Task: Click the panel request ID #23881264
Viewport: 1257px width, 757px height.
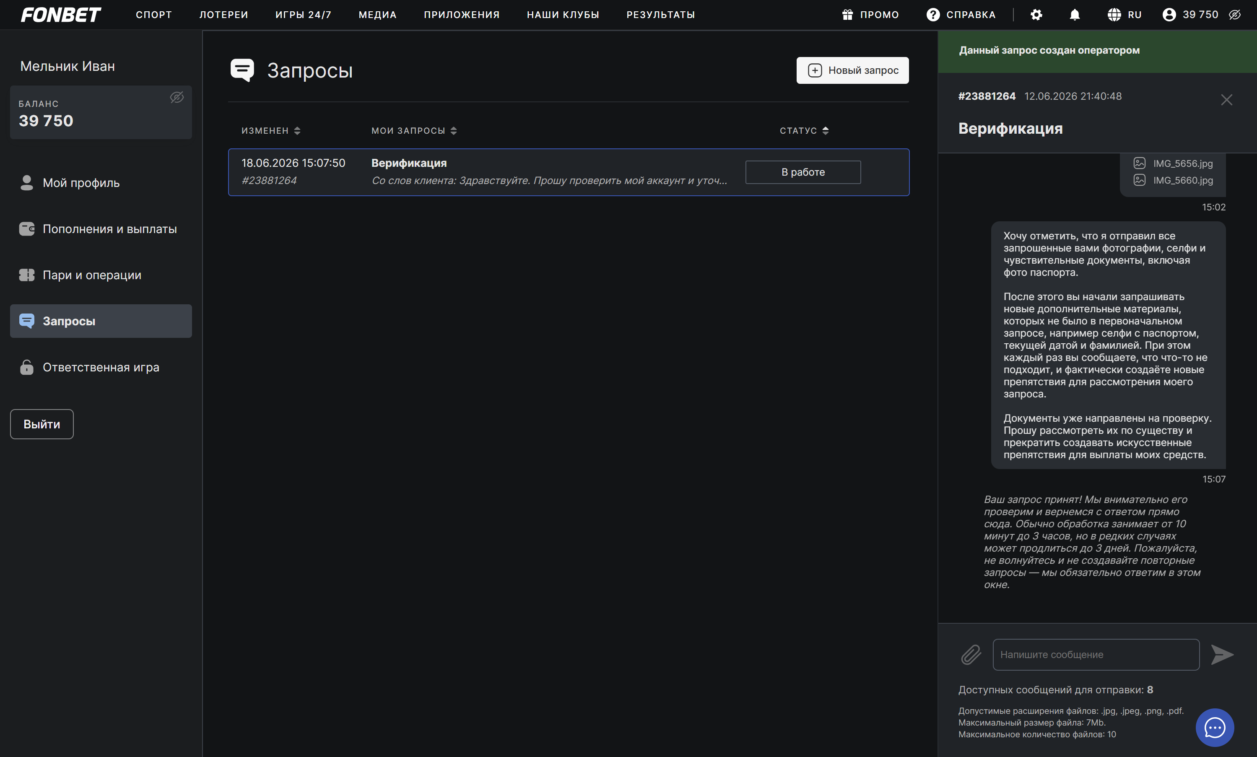Action: click(987, 96)
